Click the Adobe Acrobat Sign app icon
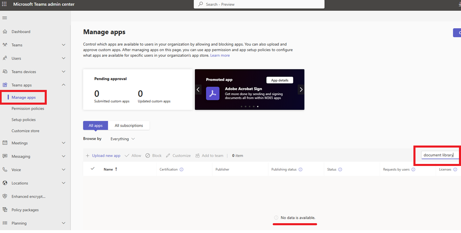 click(212, 94)
